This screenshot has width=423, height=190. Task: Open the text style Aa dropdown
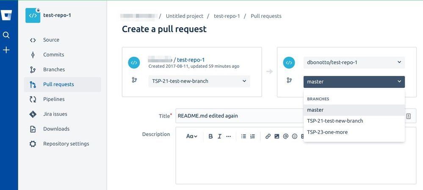click(191, 137)
